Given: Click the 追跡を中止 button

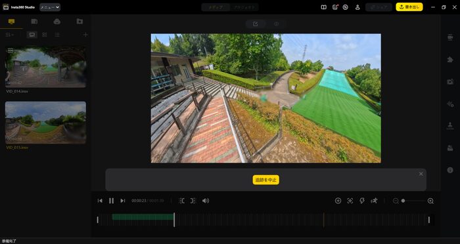Looking at the screenshot, I should tap(265, 180).
